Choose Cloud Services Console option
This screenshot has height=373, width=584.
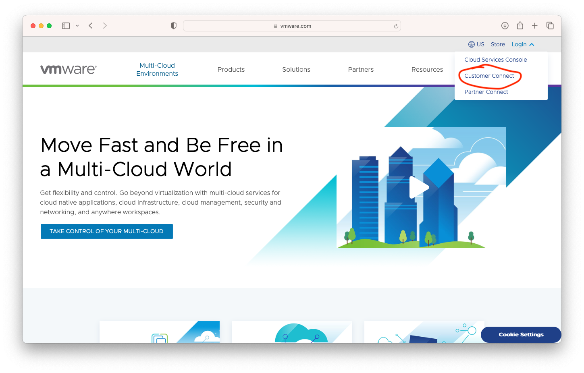click(495, 60)
